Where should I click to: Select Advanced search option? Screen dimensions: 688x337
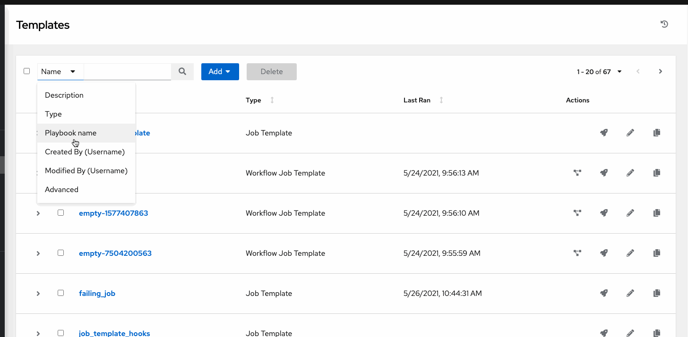pos(86,190)
